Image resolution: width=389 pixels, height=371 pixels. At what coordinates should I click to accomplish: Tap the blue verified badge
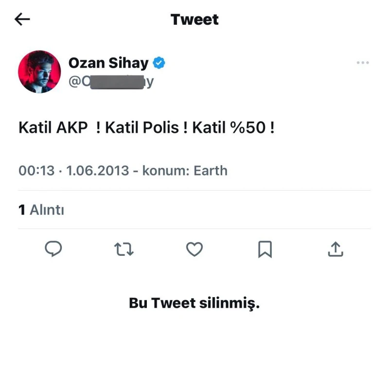(x=159, y=63)
